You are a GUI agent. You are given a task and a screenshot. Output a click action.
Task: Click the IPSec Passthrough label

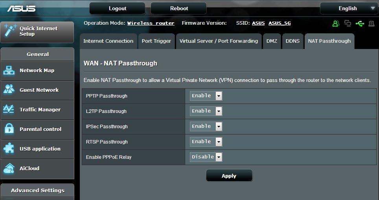[107, 127]
